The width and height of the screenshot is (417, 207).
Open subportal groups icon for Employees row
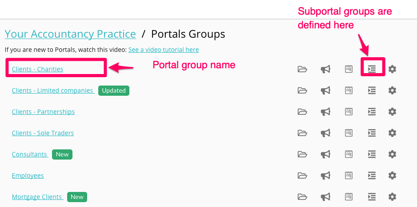point(372,176)
